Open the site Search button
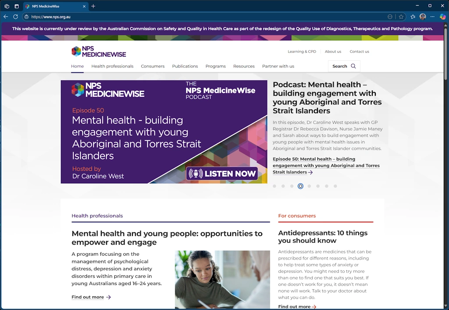The height and width of the screenshot is (310, 449). (344, 66)
